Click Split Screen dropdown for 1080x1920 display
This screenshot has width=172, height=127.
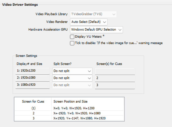tap(72, 85)
